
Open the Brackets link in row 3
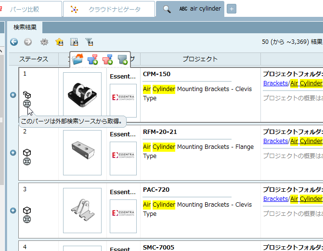[x=275, y=199]
